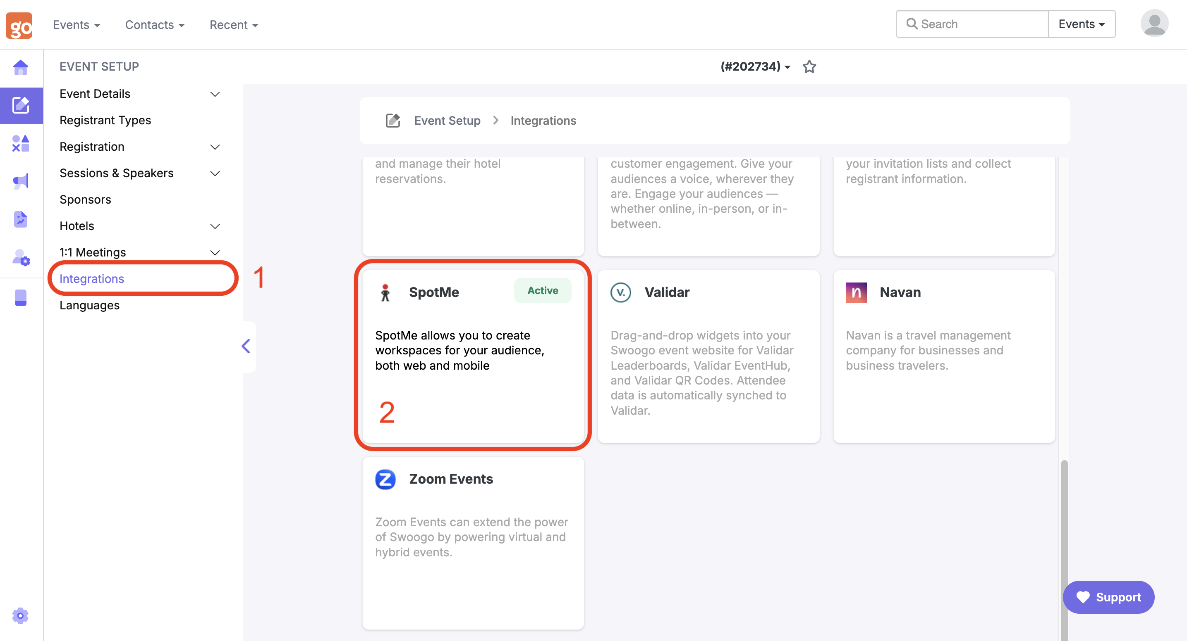Open the Validar integration card
Viewport: 1187px width, 641px height.
709,356
